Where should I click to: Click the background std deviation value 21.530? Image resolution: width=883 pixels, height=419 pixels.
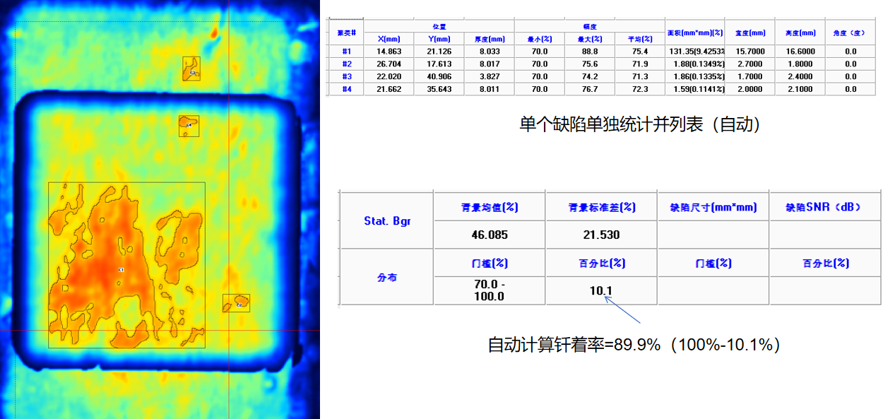click(601, 235)
